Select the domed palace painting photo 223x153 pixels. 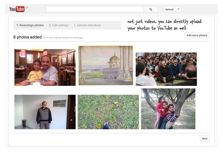(106, 65)
